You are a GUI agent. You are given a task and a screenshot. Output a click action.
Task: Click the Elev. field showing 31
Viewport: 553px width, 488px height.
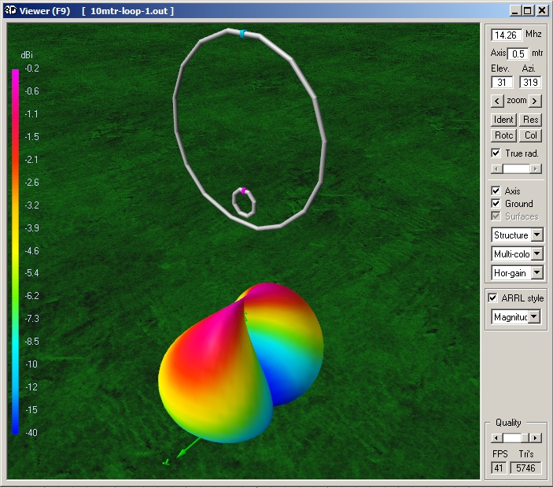pos(502,83)
